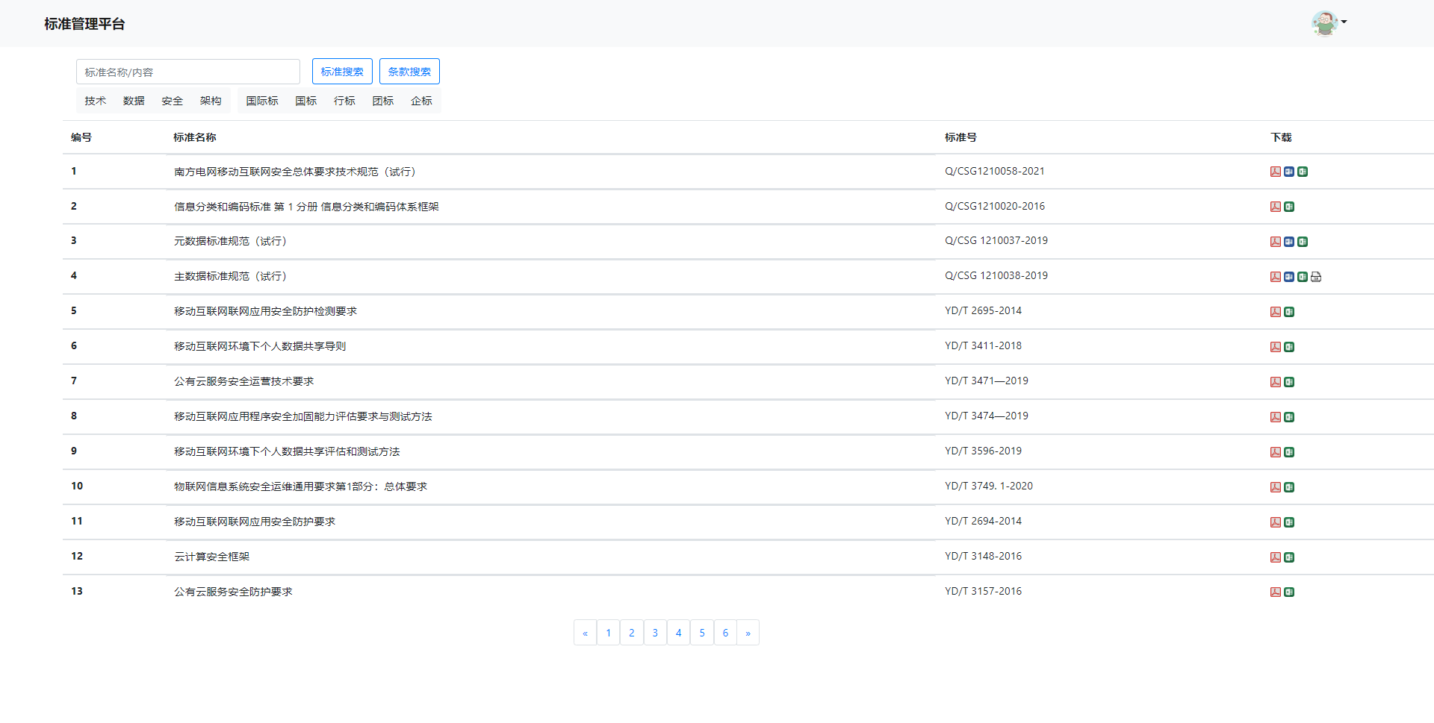Filter by 技术 category
Image resolution: width=1434 pixels, height=723 pixels.
click(95, 101)
